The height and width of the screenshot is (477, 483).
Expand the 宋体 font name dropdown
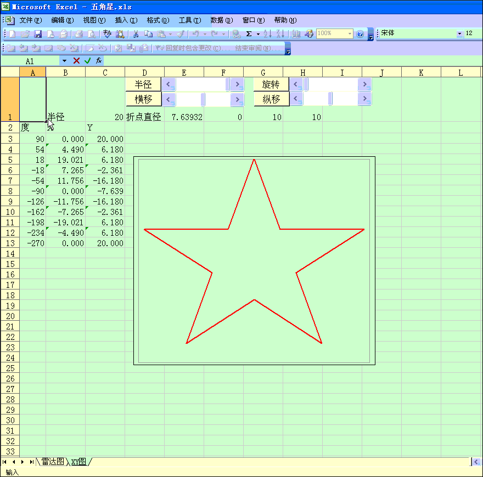(x=459, y=34)
